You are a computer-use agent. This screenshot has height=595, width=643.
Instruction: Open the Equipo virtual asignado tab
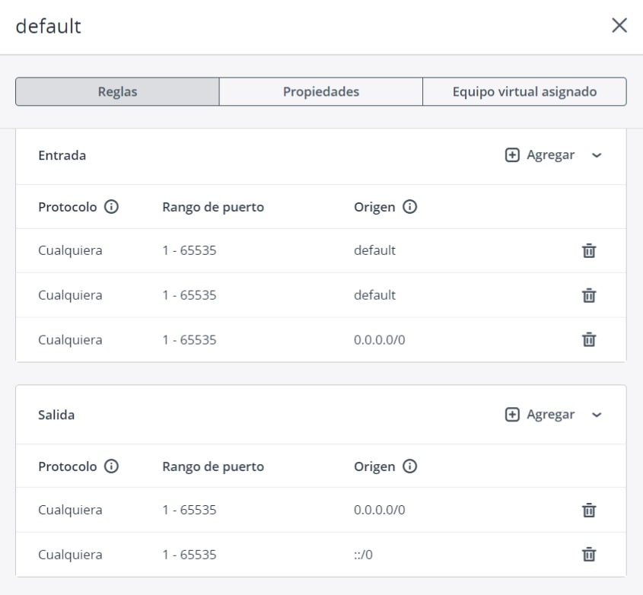(x=524, y=91)
